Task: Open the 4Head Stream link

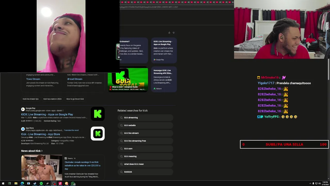Action: coord(75,79)
